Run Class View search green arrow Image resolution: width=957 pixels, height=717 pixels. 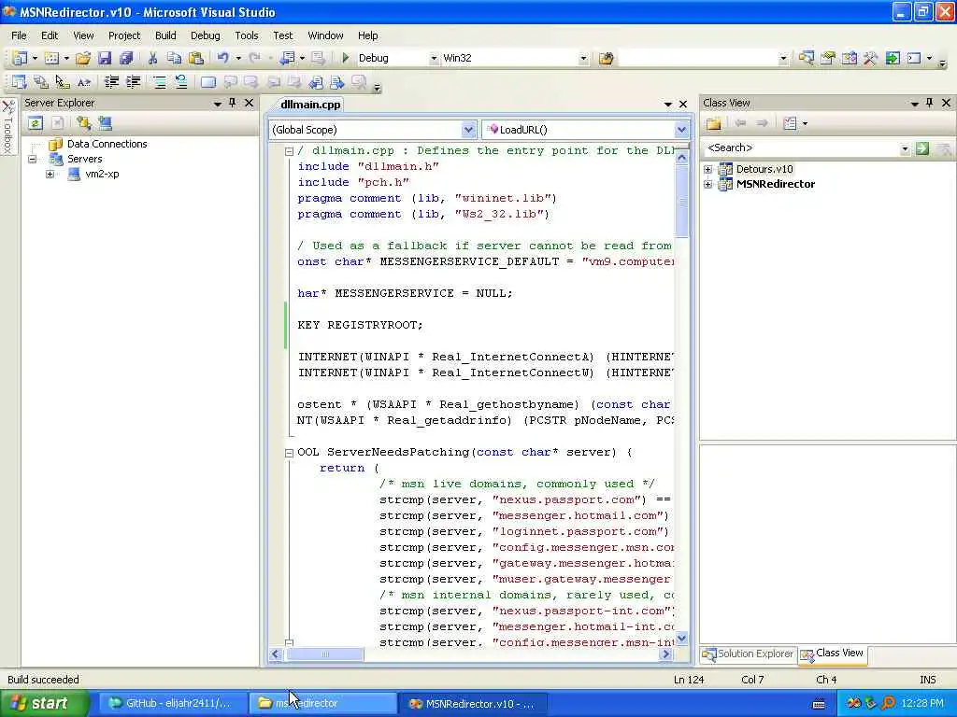pyautogui.click(x=922, y=148)
